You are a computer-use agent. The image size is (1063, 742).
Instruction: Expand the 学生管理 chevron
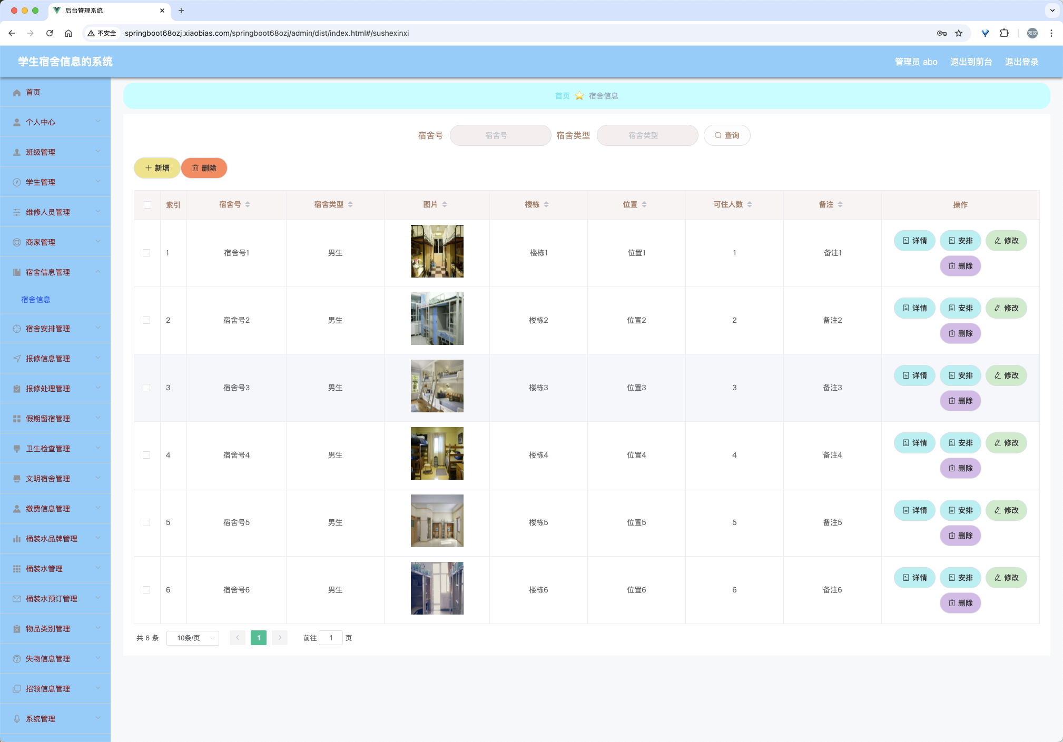pyautogui.click(x=98, y=182)
